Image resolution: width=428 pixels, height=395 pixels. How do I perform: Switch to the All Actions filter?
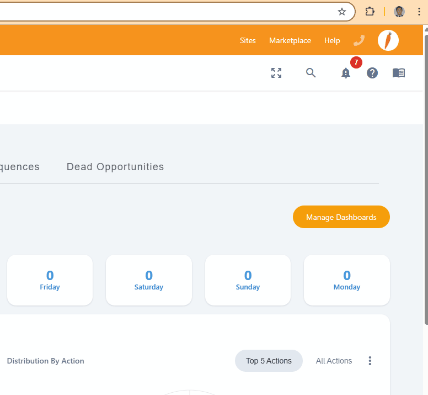coord(334,361)
